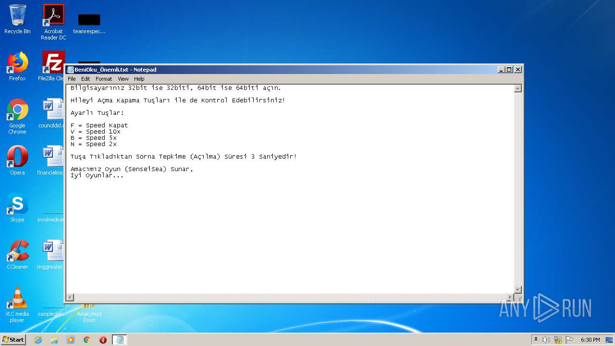
Task: Click the 6:30 PM clock
Action: pos(590,340)
